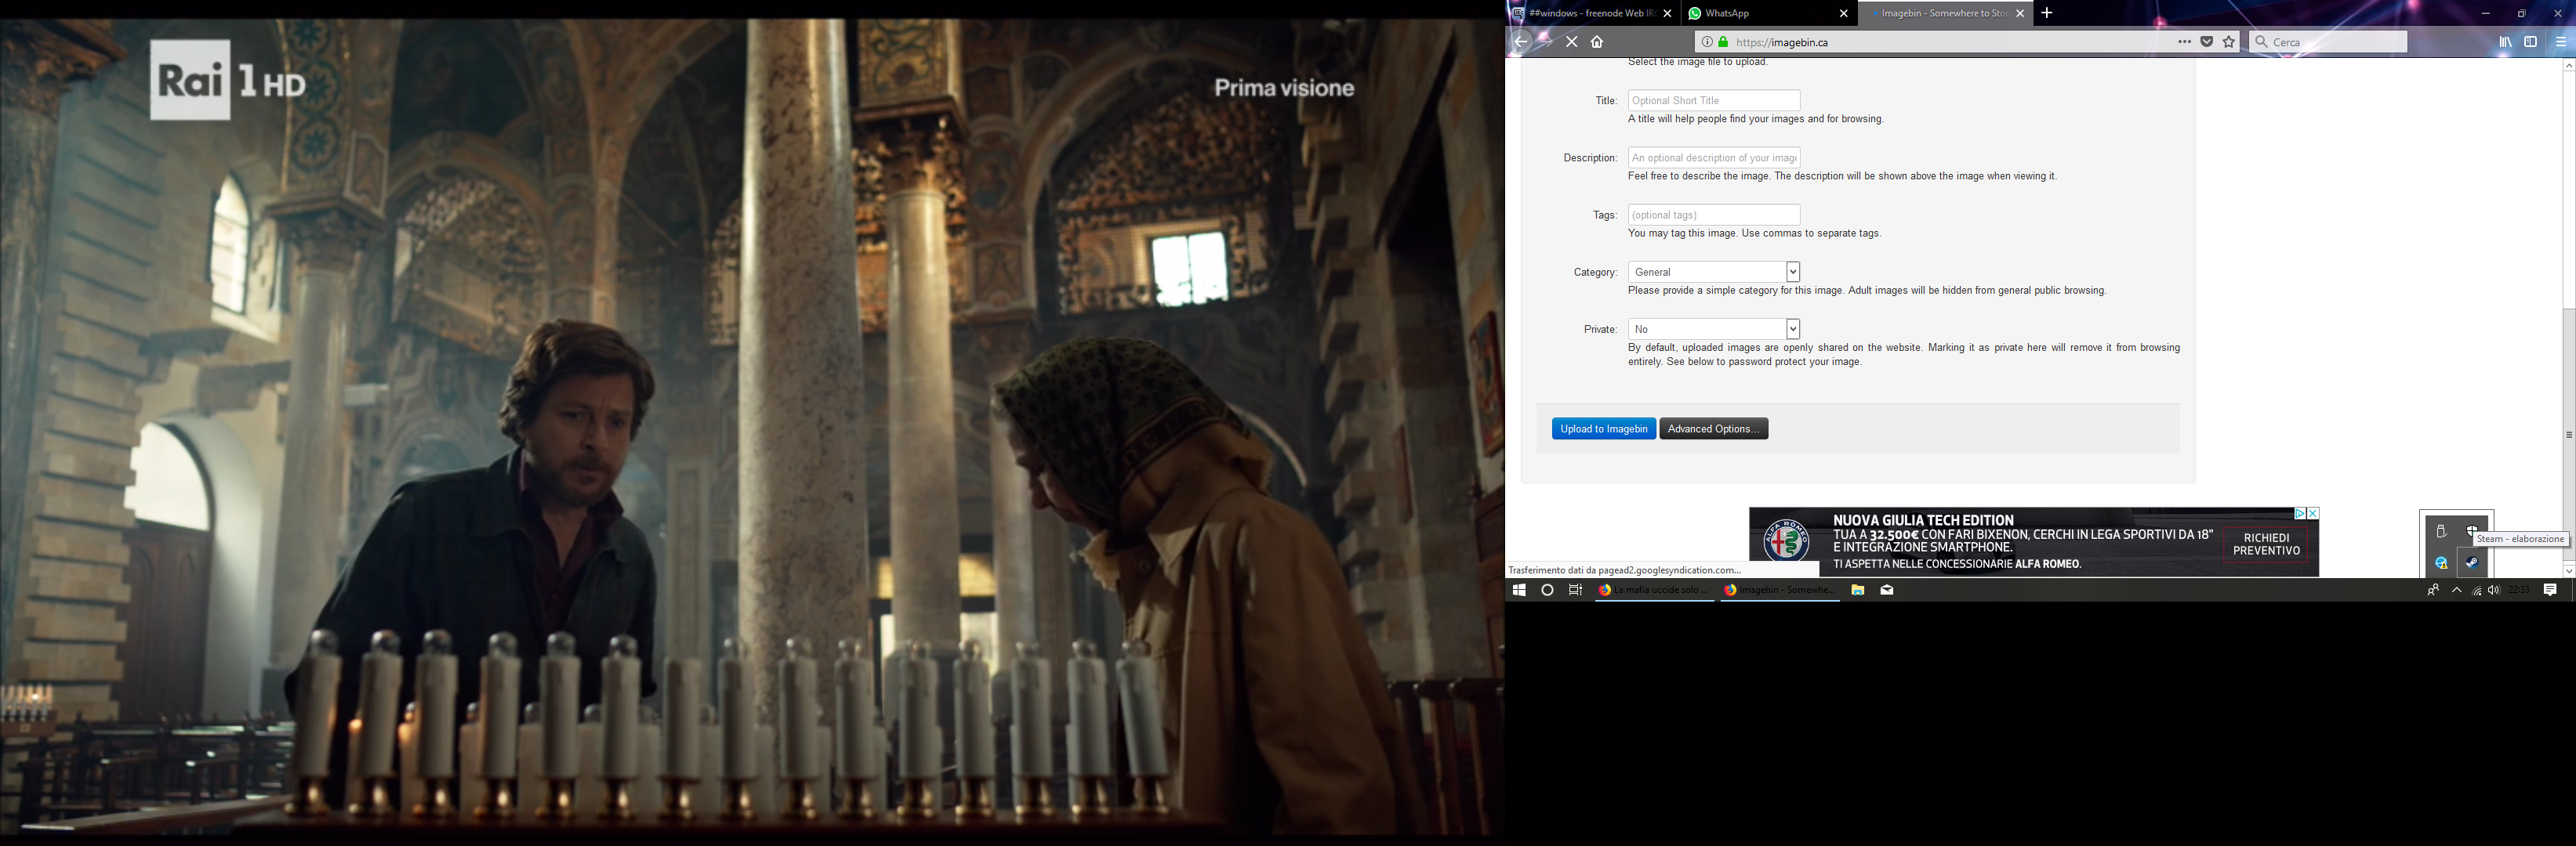Open the Windows Start menu
This screenshot has width=2576, height=846.
point(1519,591)
